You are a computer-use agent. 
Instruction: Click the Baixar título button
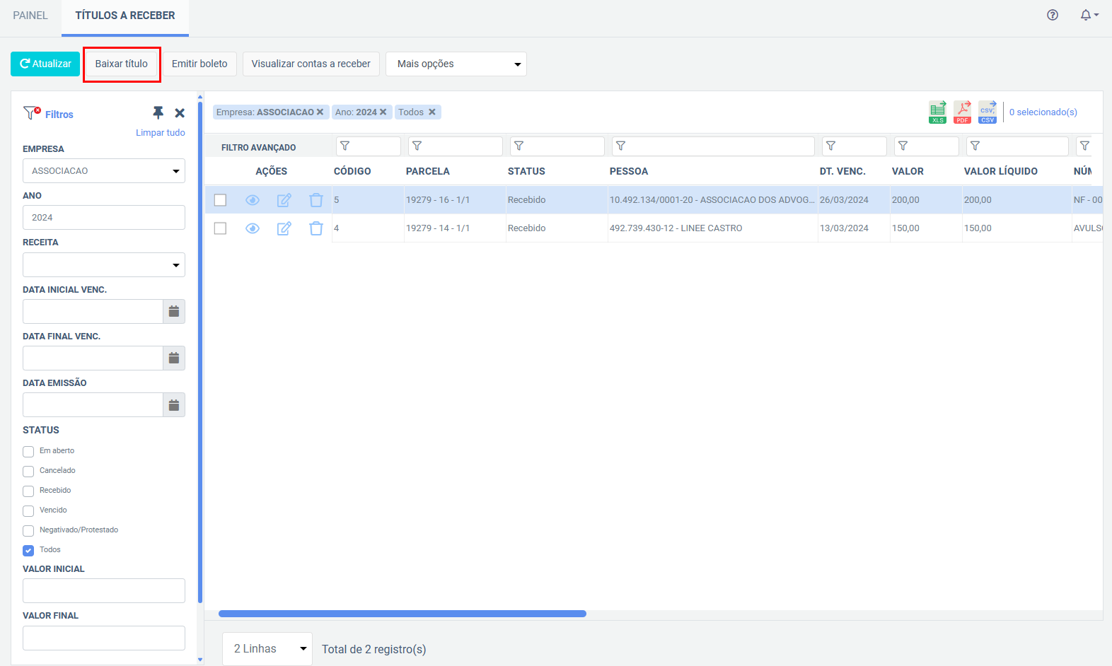pos(122,64)
